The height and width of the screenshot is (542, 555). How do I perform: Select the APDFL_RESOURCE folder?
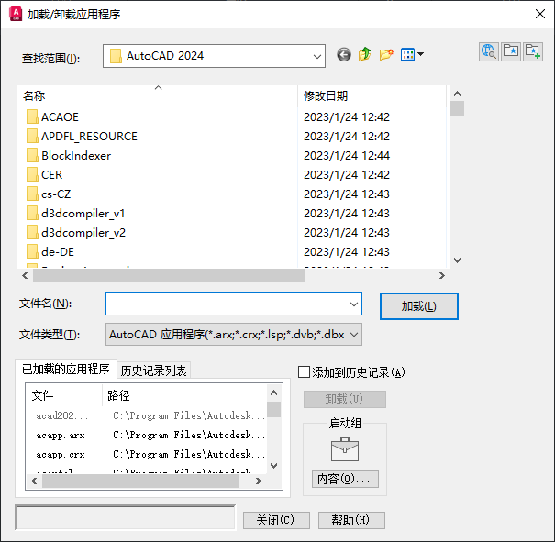(82, 137)
